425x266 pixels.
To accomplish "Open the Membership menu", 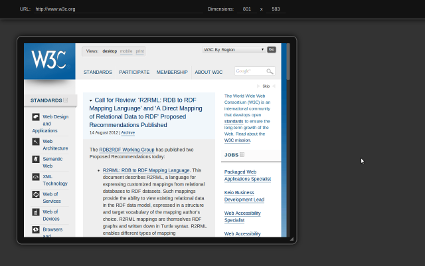I will pyautogui.click(x=172, y=72).
